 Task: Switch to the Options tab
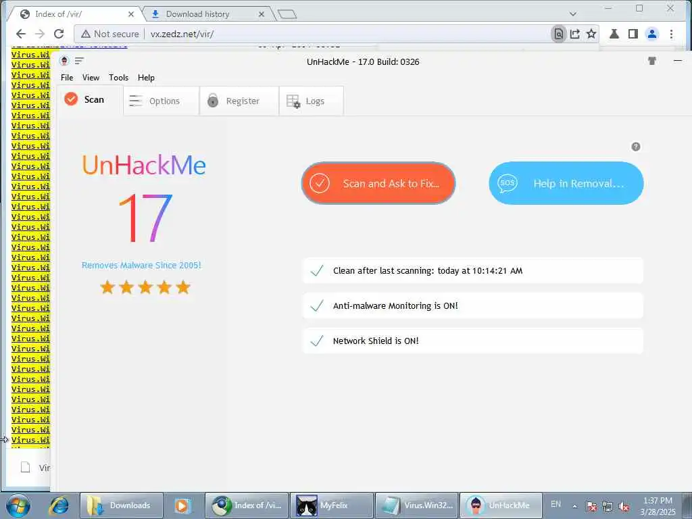coord(161,101)
